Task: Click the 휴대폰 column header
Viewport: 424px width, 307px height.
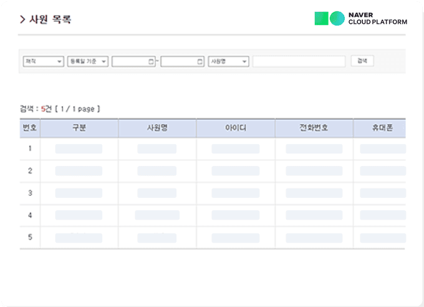Action: 382,128
